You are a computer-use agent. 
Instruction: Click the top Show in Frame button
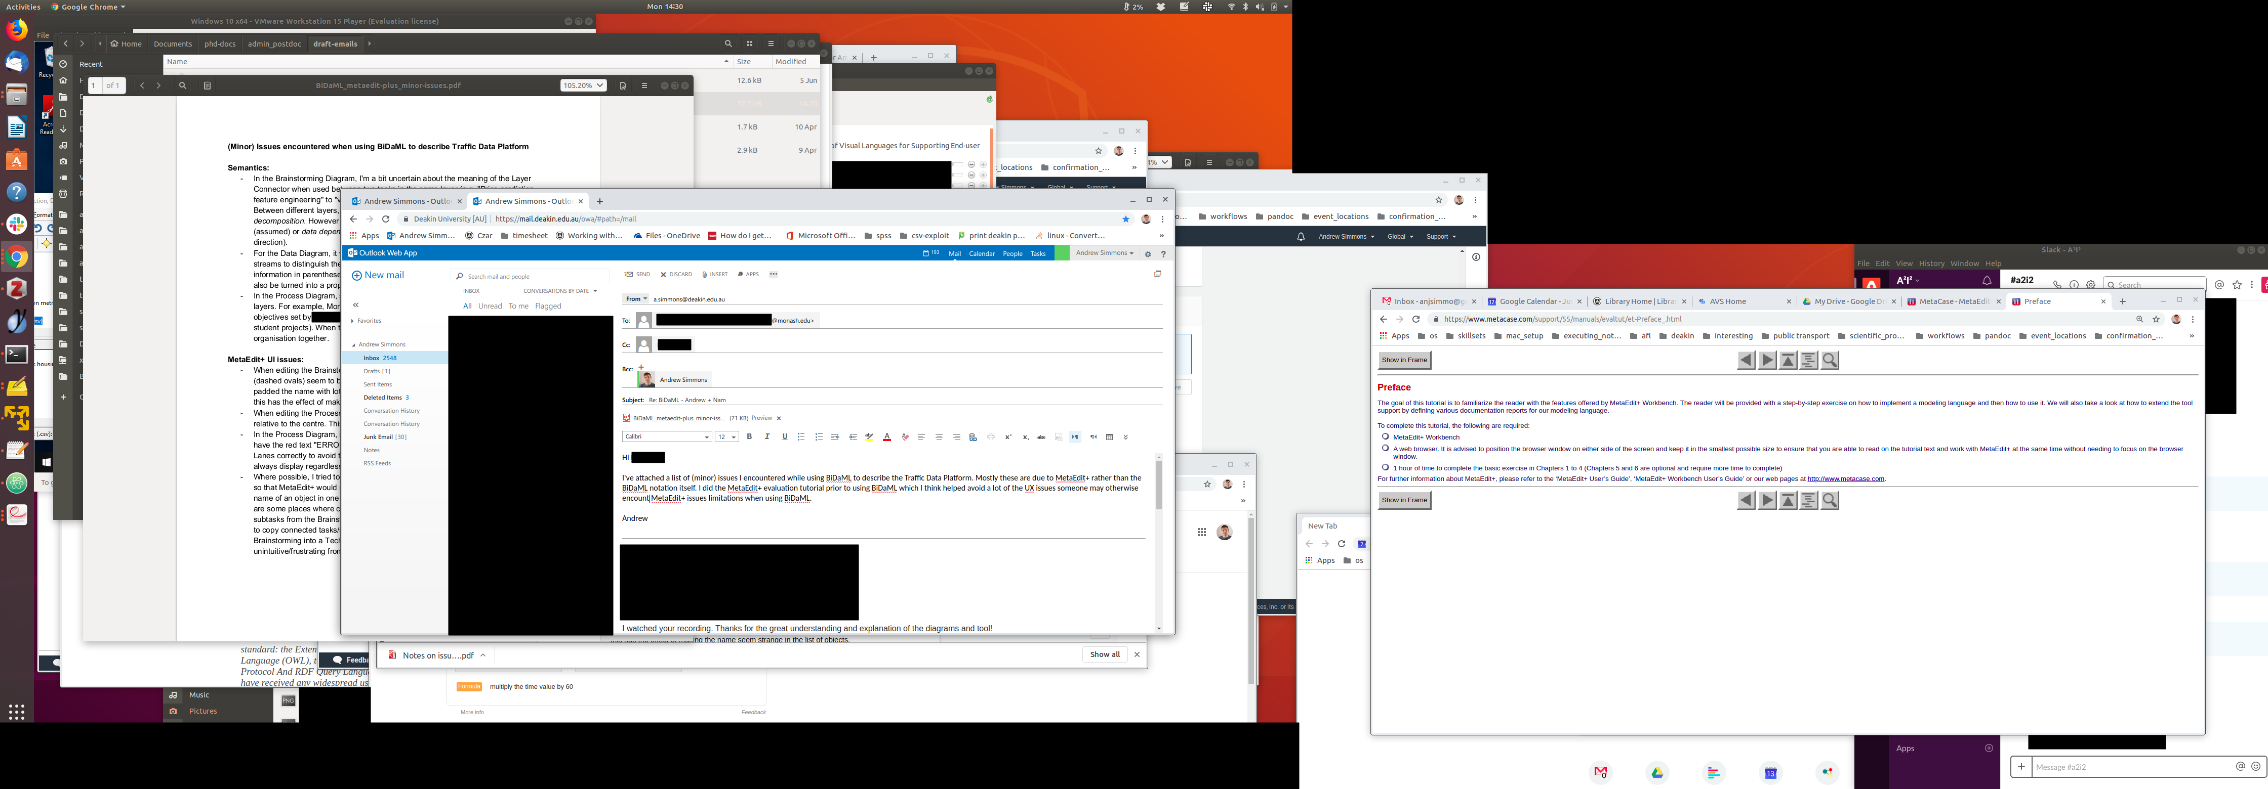1403,360
